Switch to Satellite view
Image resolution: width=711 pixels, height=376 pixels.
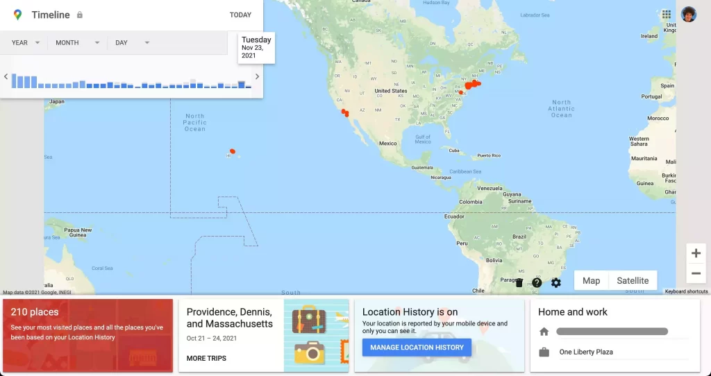click(x=633, y=280)
